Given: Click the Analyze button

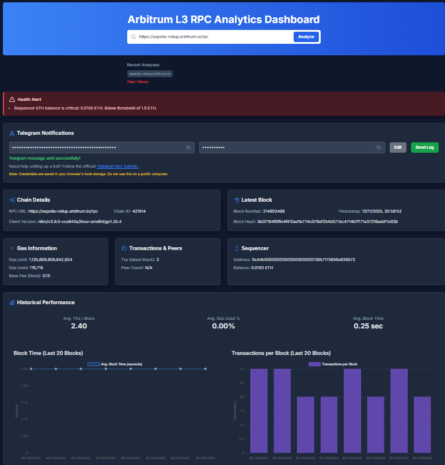Looking at the screenshot, I should coord(306,37).
